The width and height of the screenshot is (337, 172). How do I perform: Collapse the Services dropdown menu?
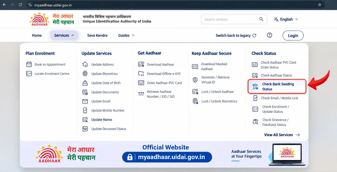pos(64,35)
